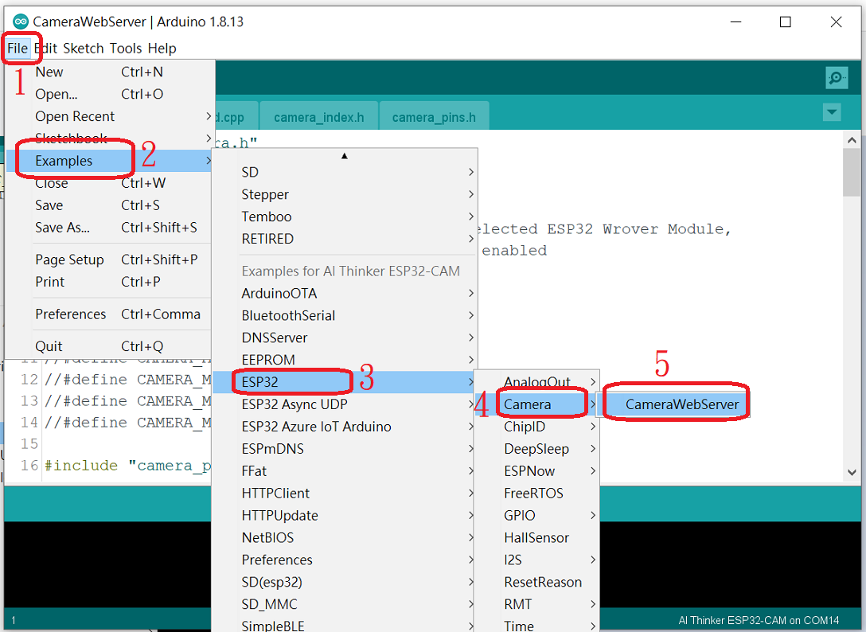The width and height of the screenshot is (866, 632).
Task: Expand the ChipID submenu
Action: [536, 426]
